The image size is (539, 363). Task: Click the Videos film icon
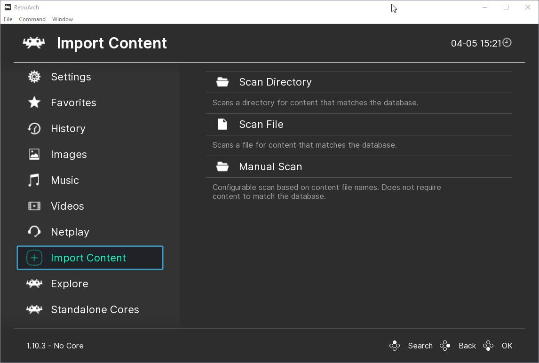(x=34, y=206)
